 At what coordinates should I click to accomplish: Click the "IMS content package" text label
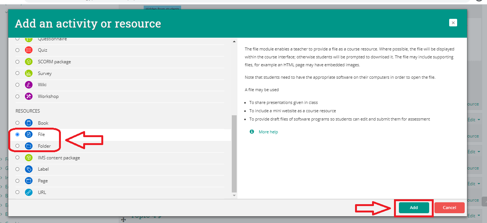59,158
